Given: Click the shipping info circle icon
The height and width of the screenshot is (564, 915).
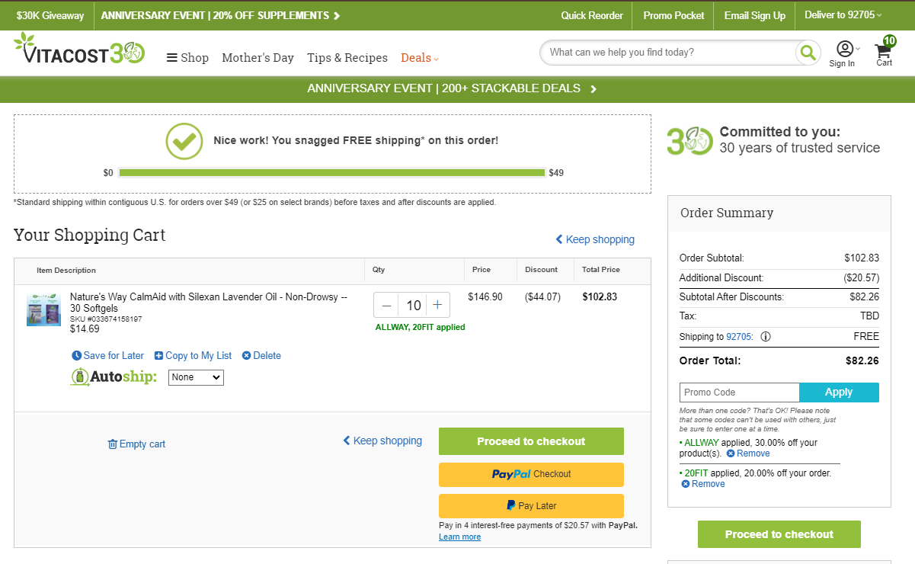Looking at the screenshot, I should (x=766, y=337).
